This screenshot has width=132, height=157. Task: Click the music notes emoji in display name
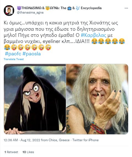tap(78, 8)
